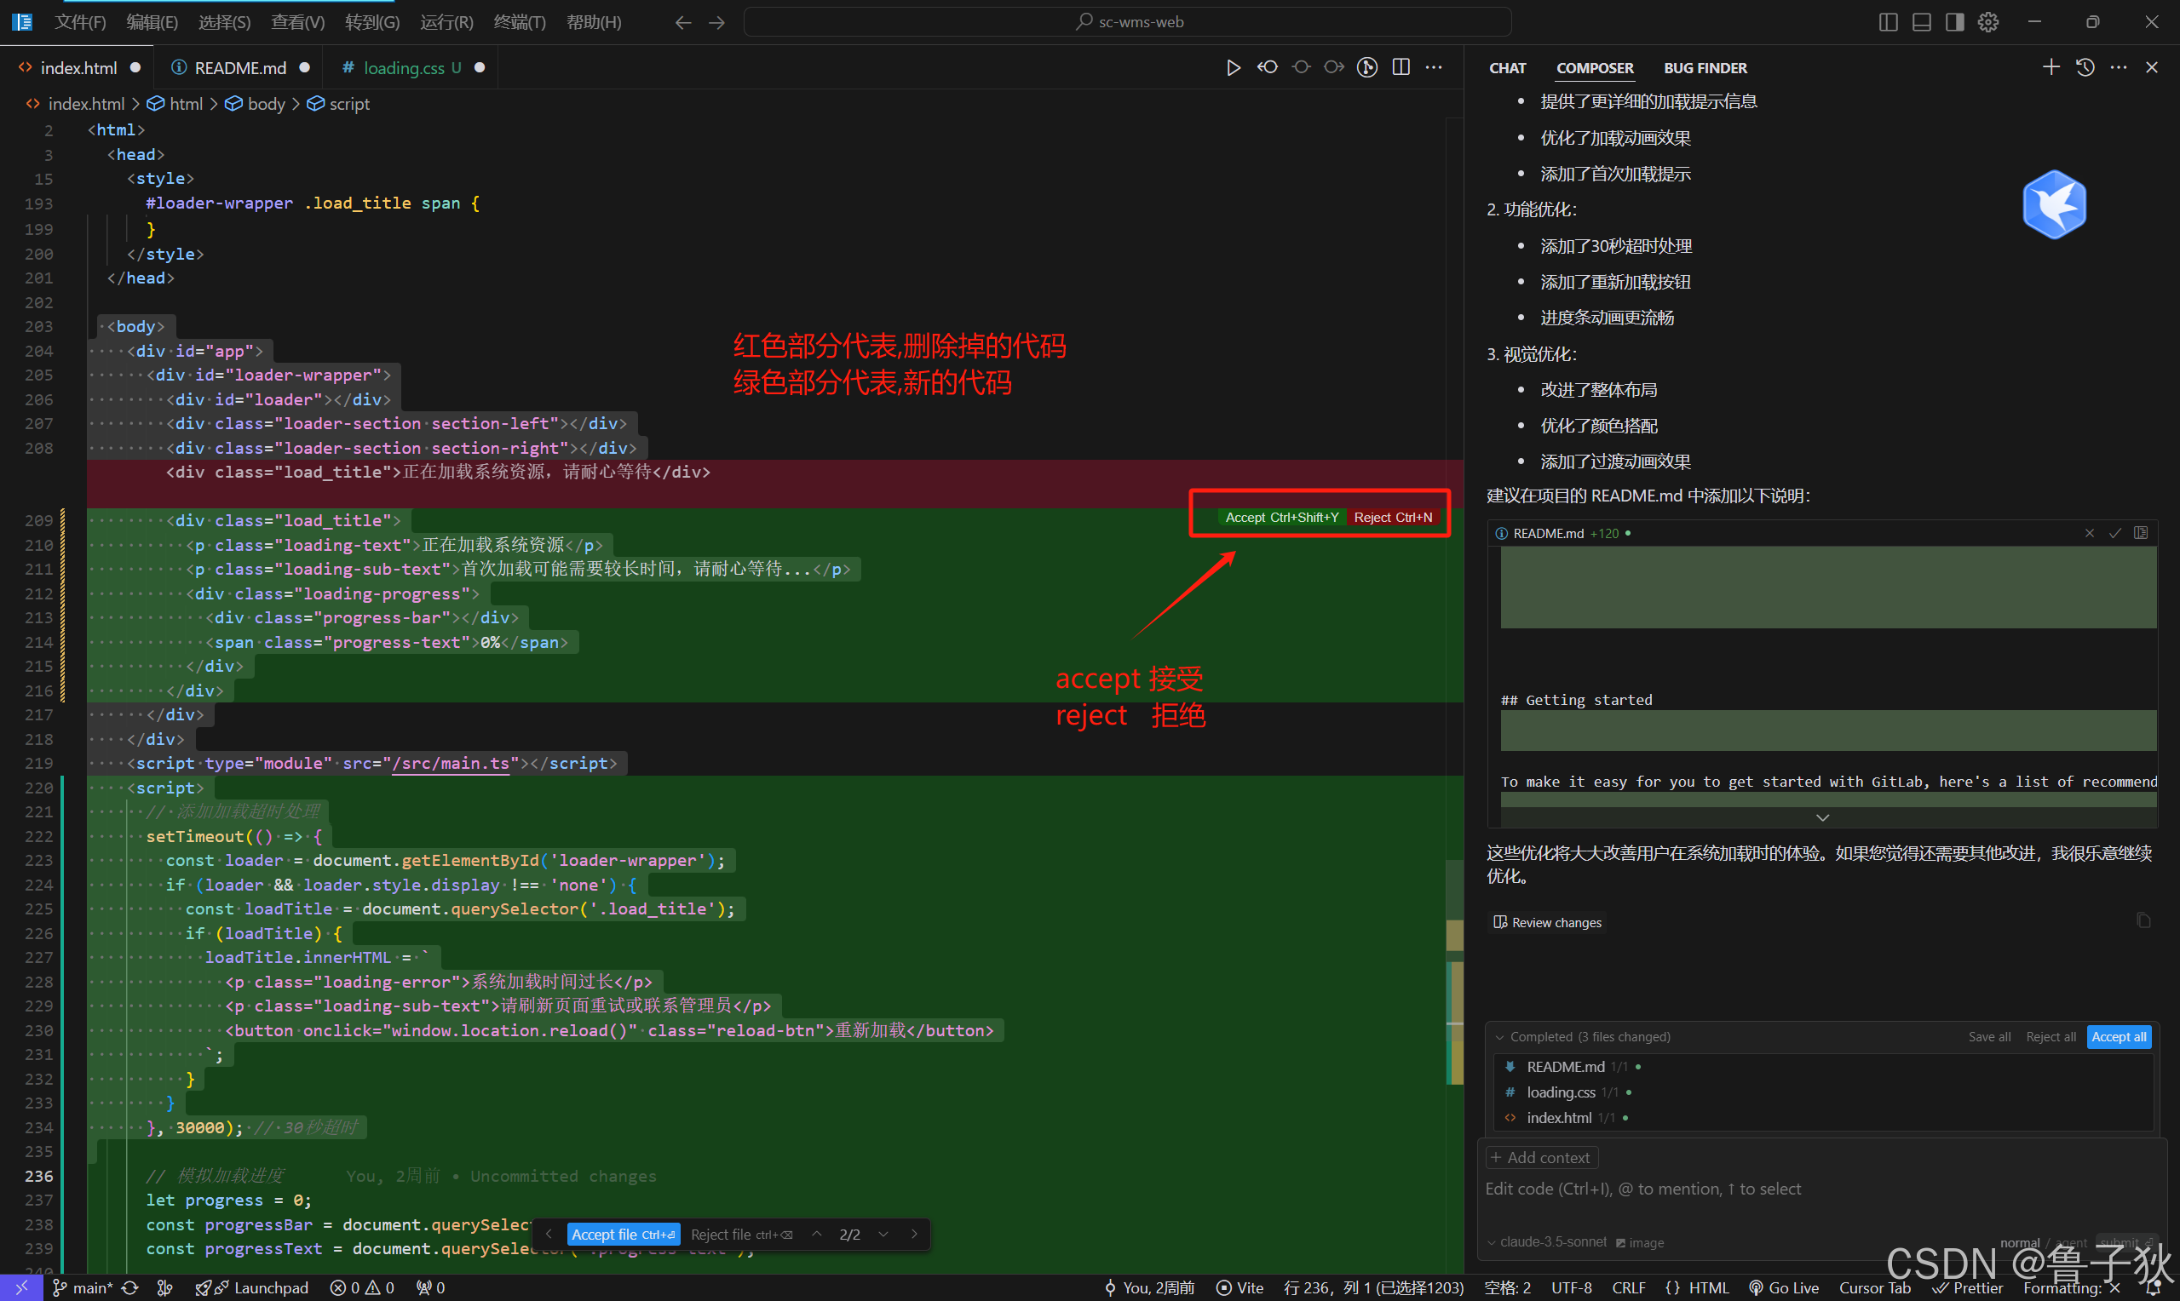
Task: Click COMPOSER tab in right panel
Action: coord(1593,66)
